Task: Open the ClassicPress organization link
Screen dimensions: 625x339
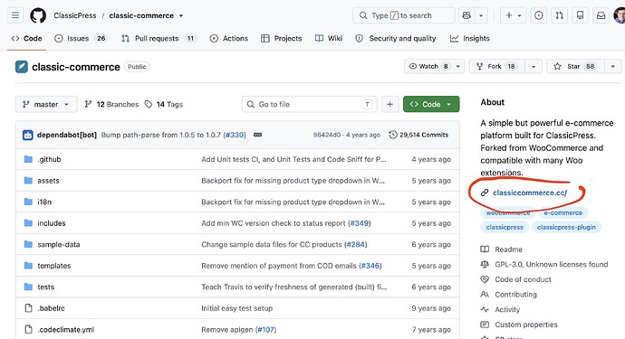Action: click(x=75, y=15)
